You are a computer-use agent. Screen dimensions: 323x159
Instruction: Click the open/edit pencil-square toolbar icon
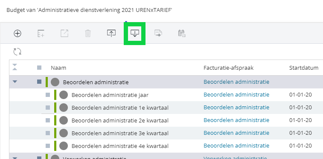pos(64,33)
